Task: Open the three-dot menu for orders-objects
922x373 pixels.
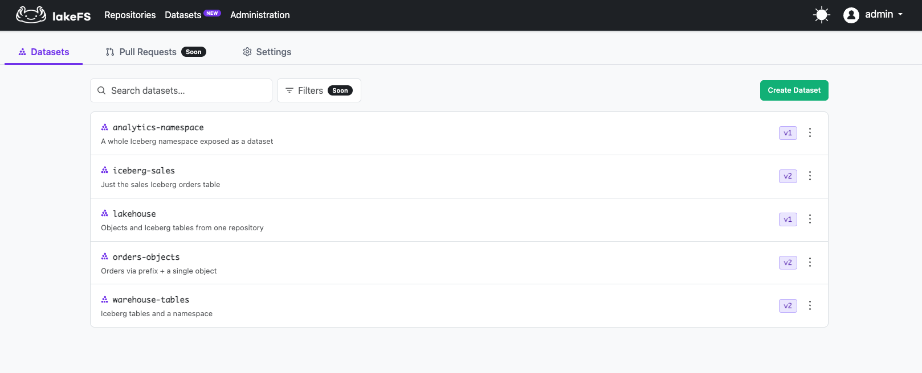Action: click(x=810, y=262)
